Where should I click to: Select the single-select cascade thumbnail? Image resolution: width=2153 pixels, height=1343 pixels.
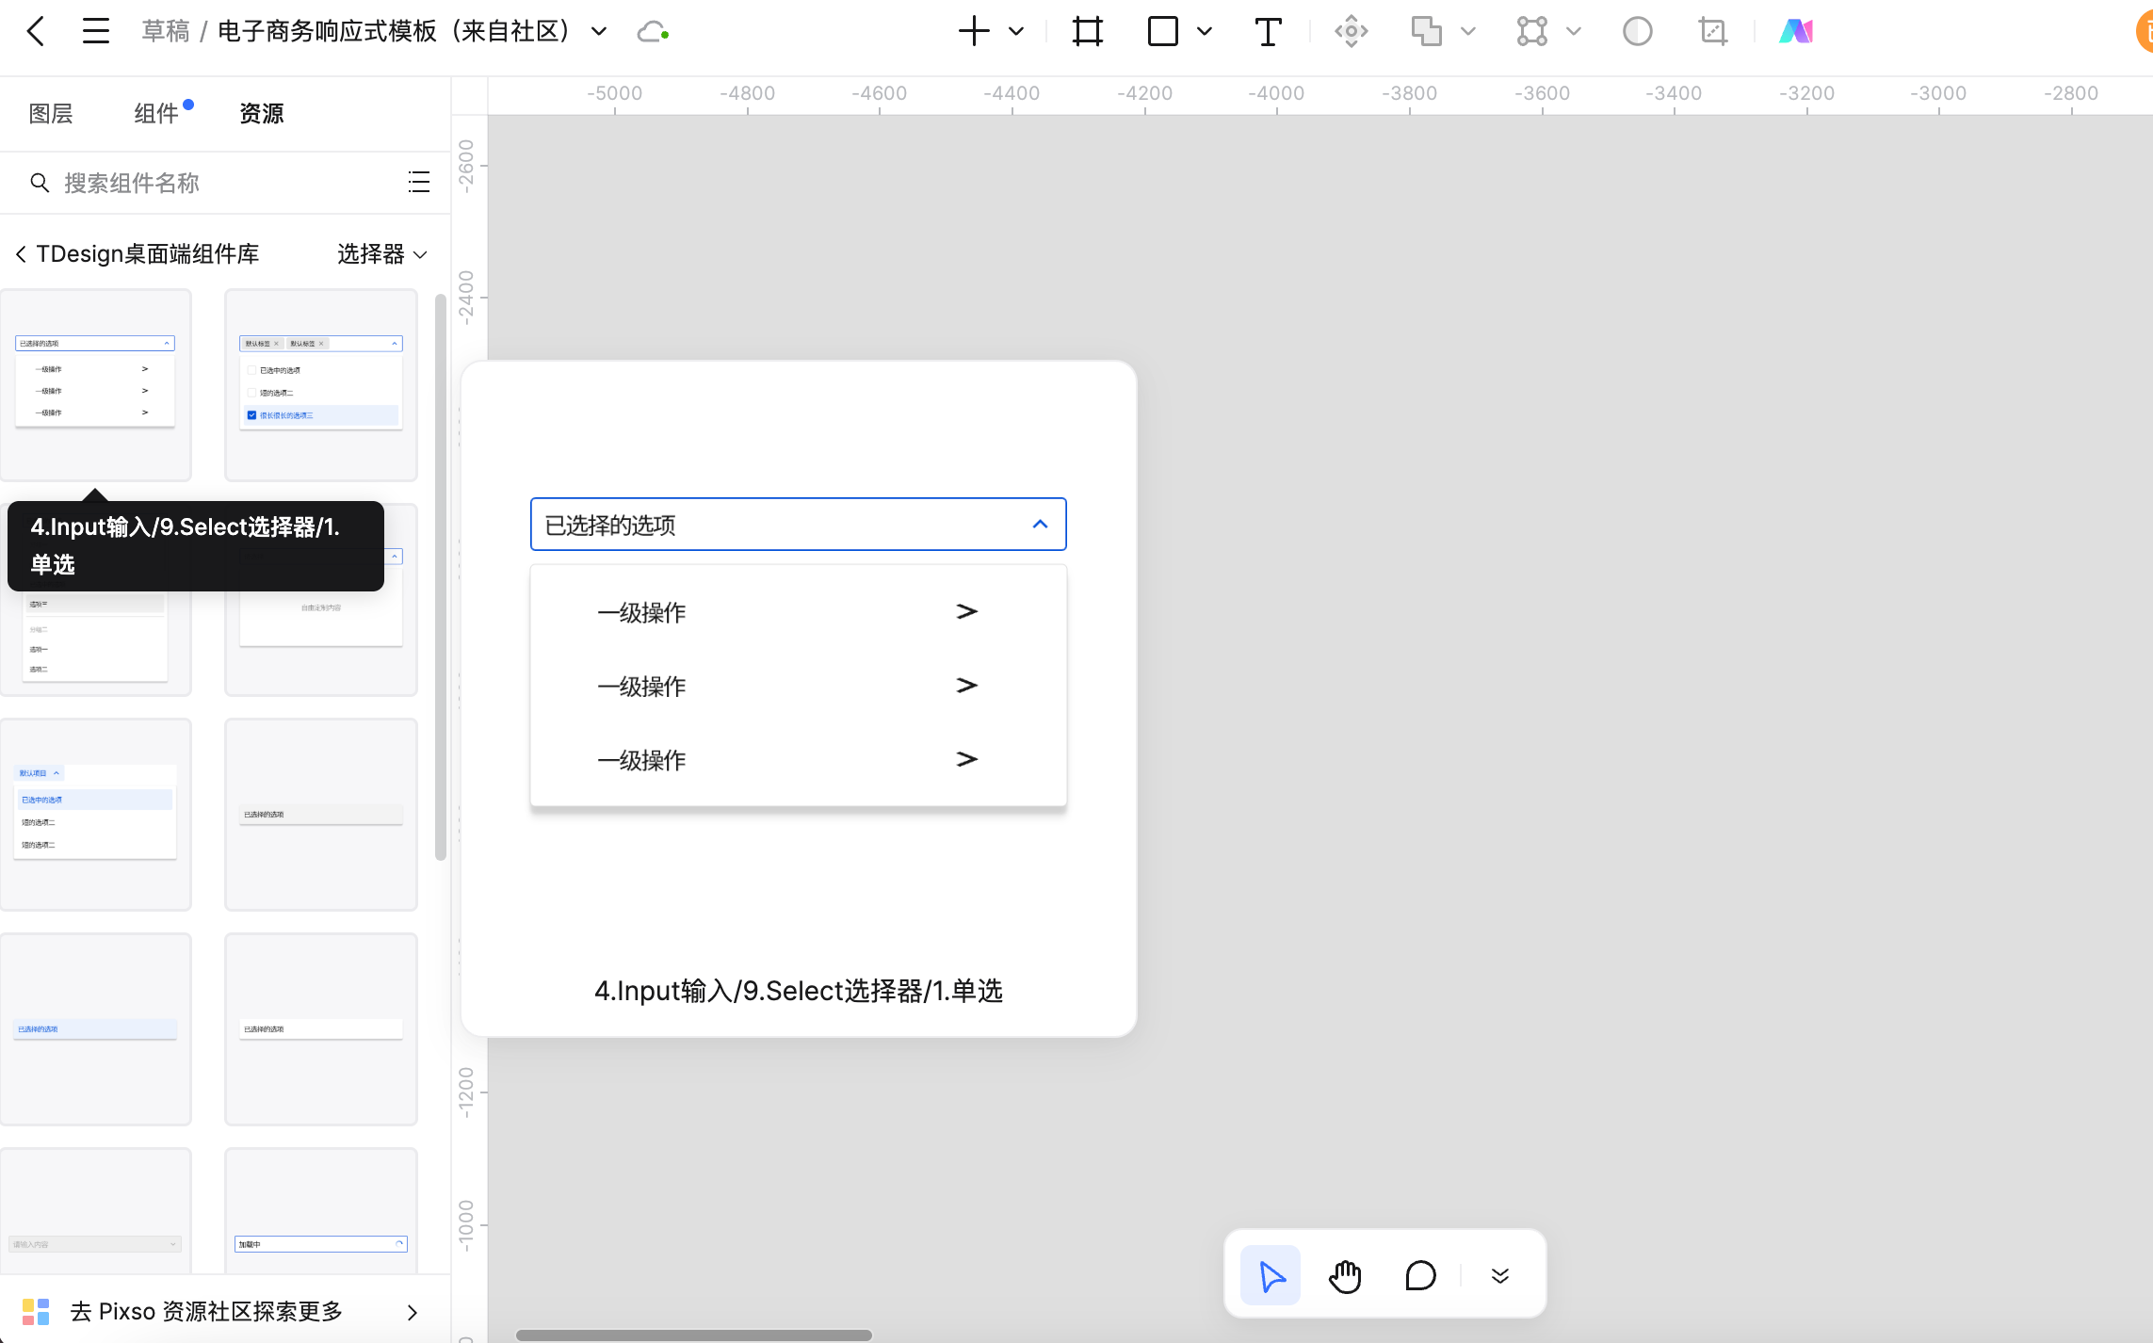click(x=95, y=384)
